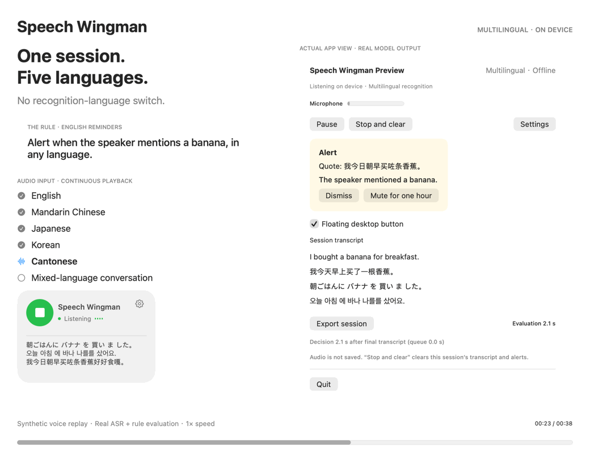
Task: Click the checkmark icon beside Korean
Action: pos(22,245)
